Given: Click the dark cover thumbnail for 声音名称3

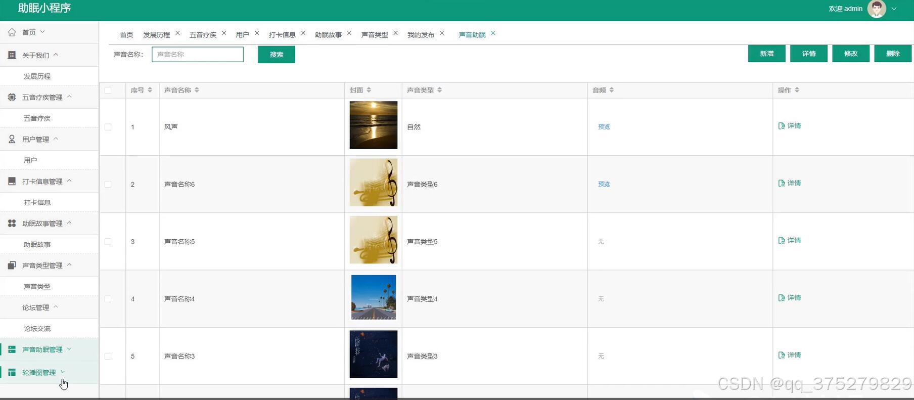Looking at the screenshot, I should coord(374,354).
